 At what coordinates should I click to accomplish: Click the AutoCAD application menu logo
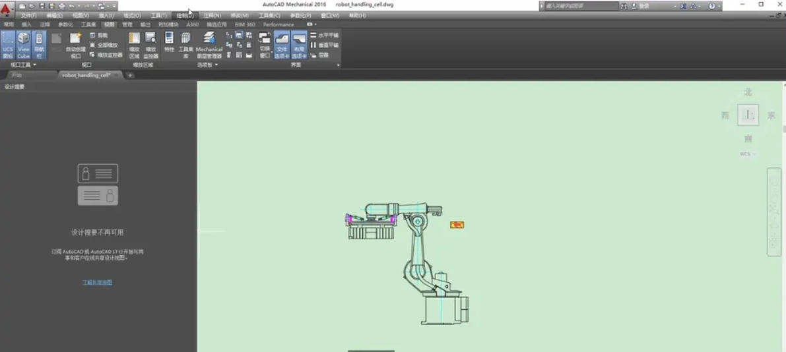(6, 9)
